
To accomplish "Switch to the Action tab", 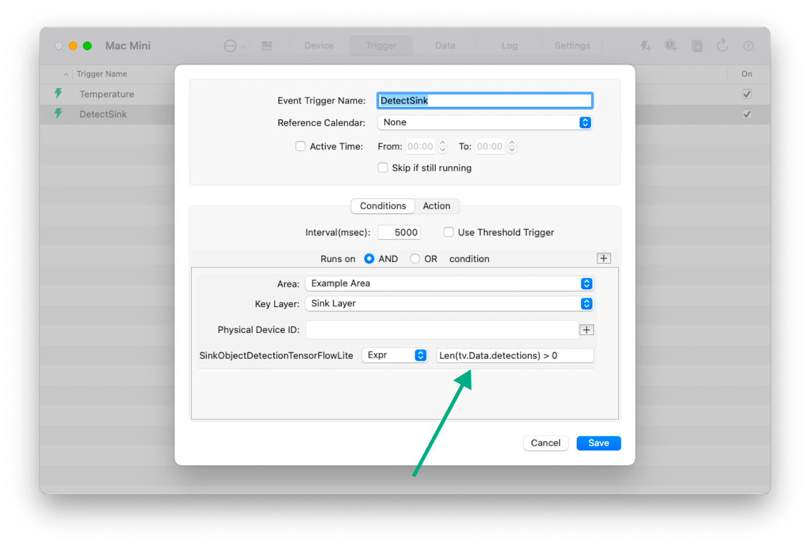I will coord(436,206).
